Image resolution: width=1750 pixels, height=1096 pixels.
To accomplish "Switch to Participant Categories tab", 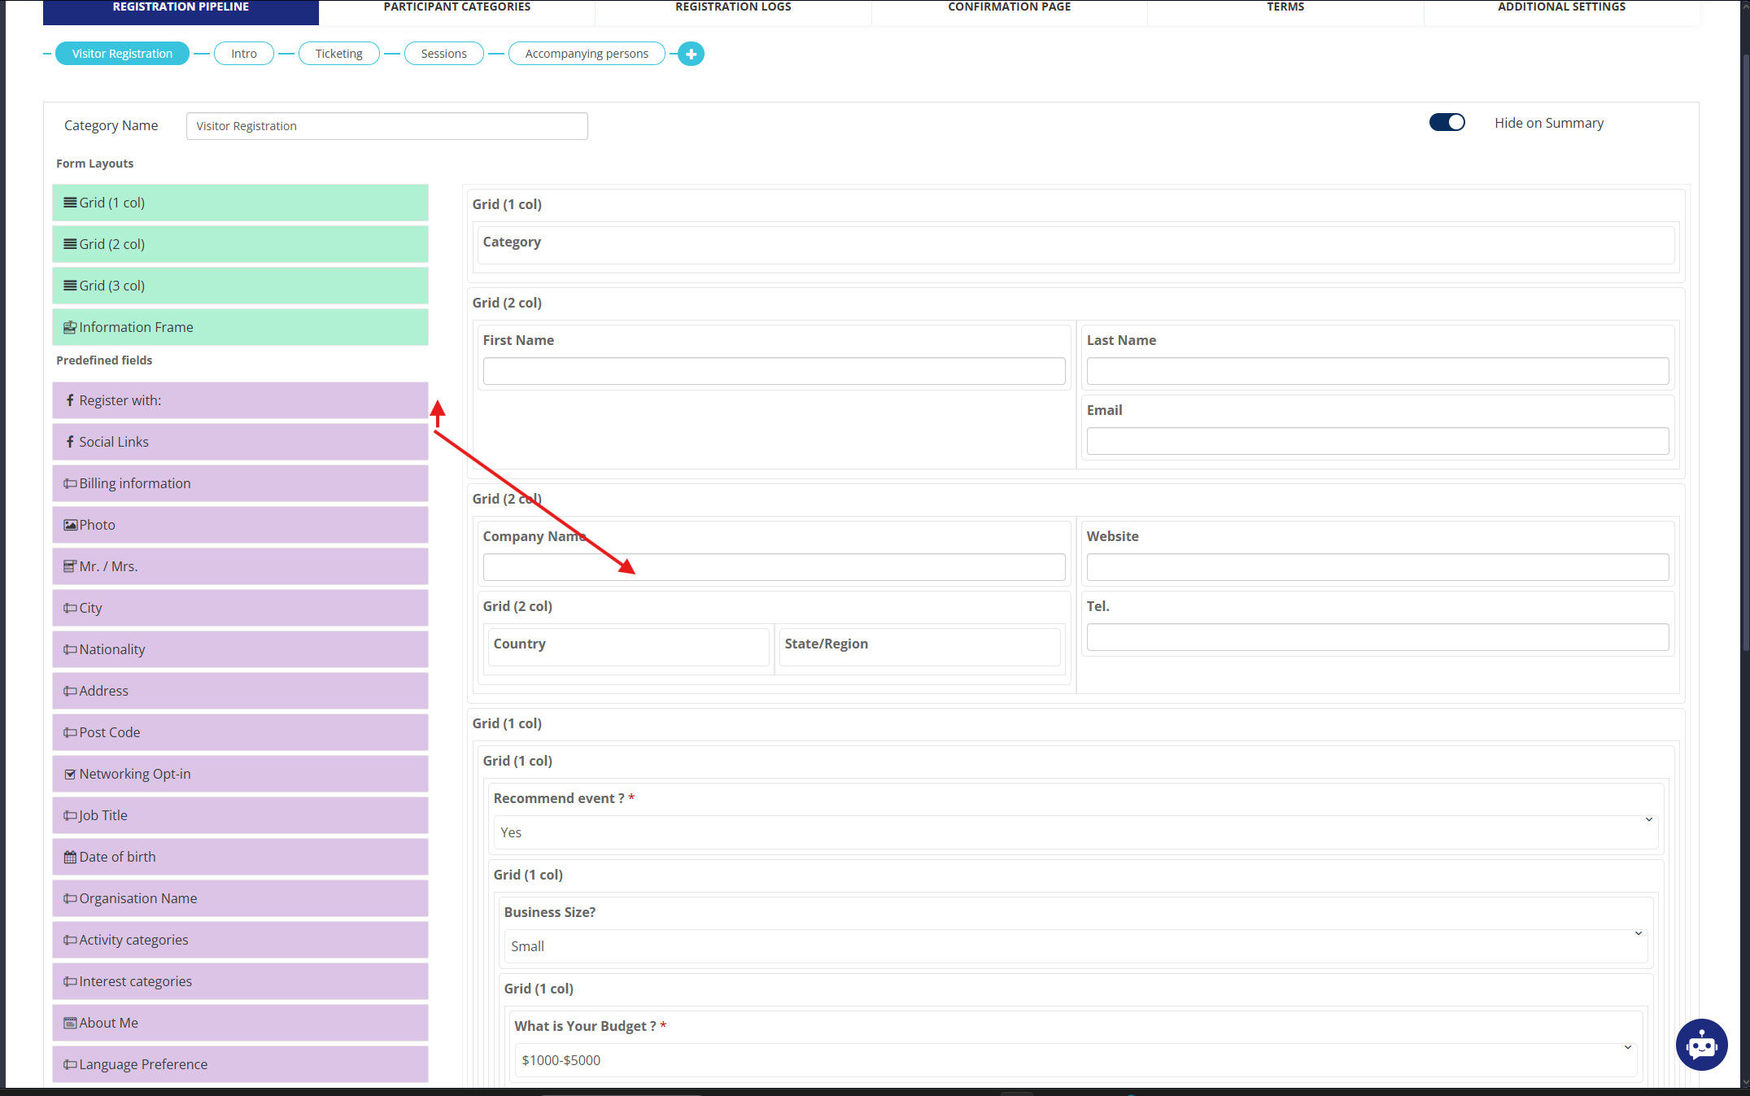I will point(456,7).
